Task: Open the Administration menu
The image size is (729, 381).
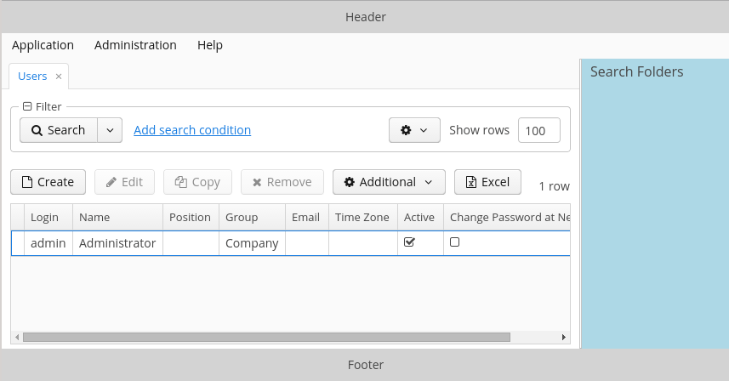Action: click(x=135, y=45)
